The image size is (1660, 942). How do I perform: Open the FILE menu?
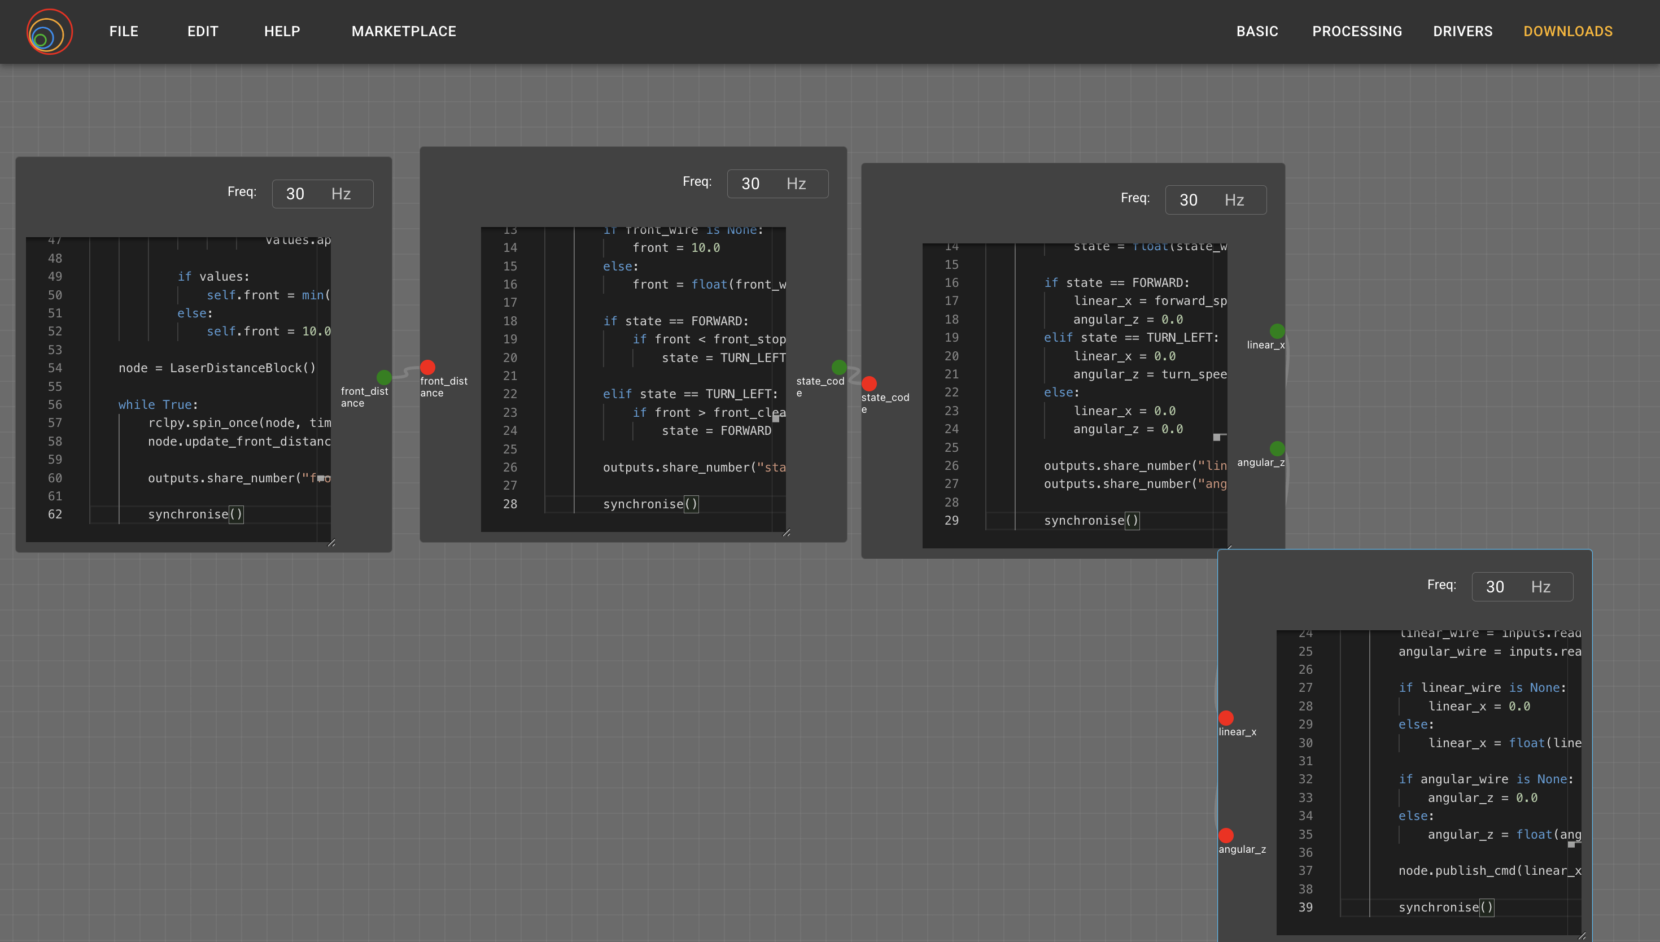124,31
